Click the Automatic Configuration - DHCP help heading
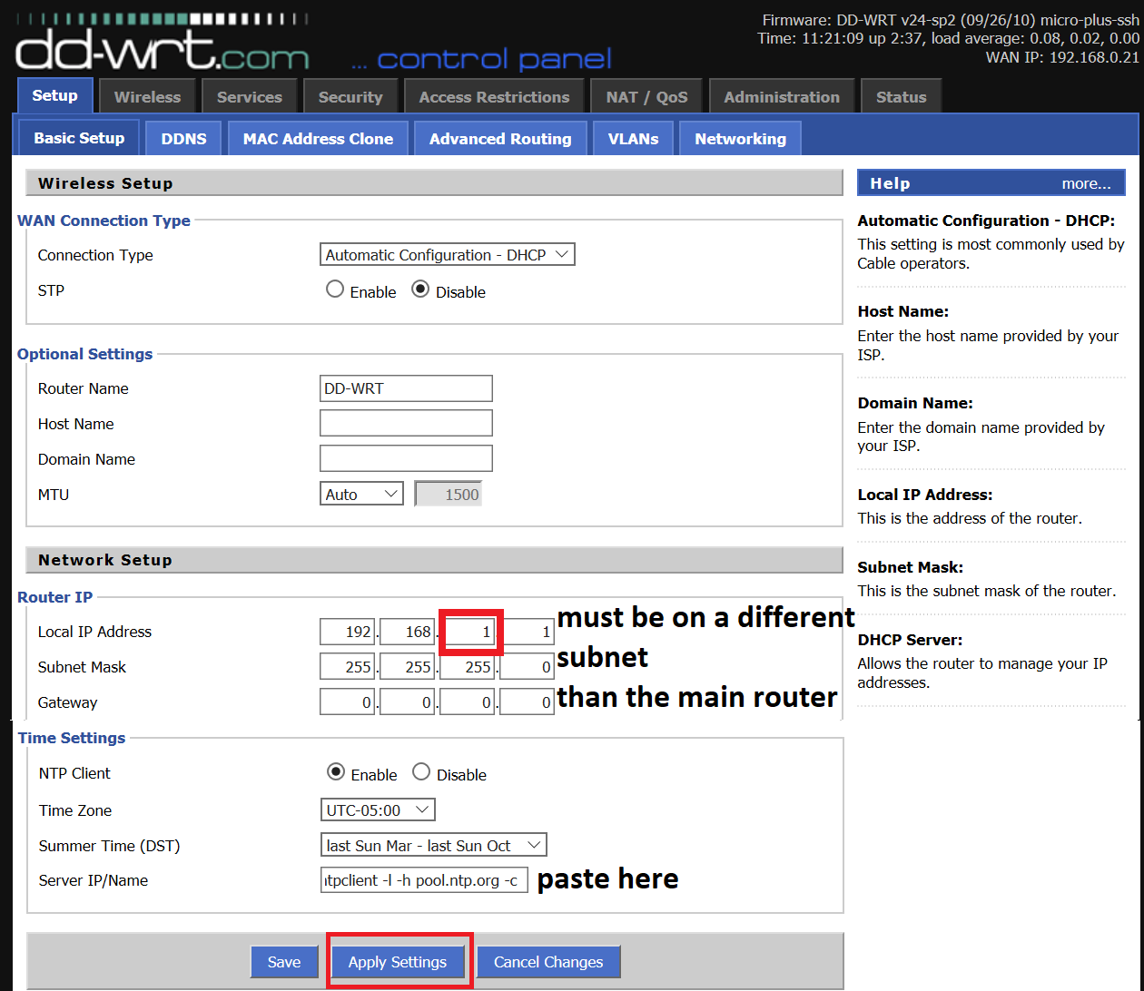 [986, 221]
